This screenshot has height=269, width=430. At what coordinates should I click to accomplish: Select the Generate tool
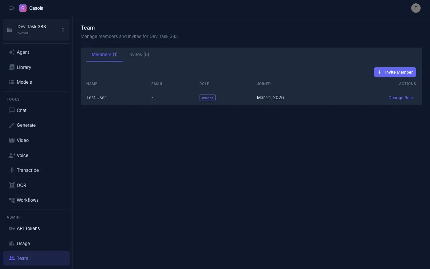coord(26,125)
